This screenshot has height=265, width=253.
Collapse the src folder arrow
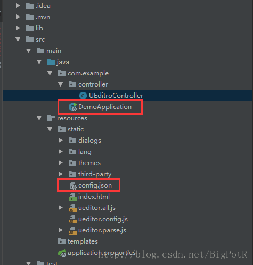tap(18, 40)
